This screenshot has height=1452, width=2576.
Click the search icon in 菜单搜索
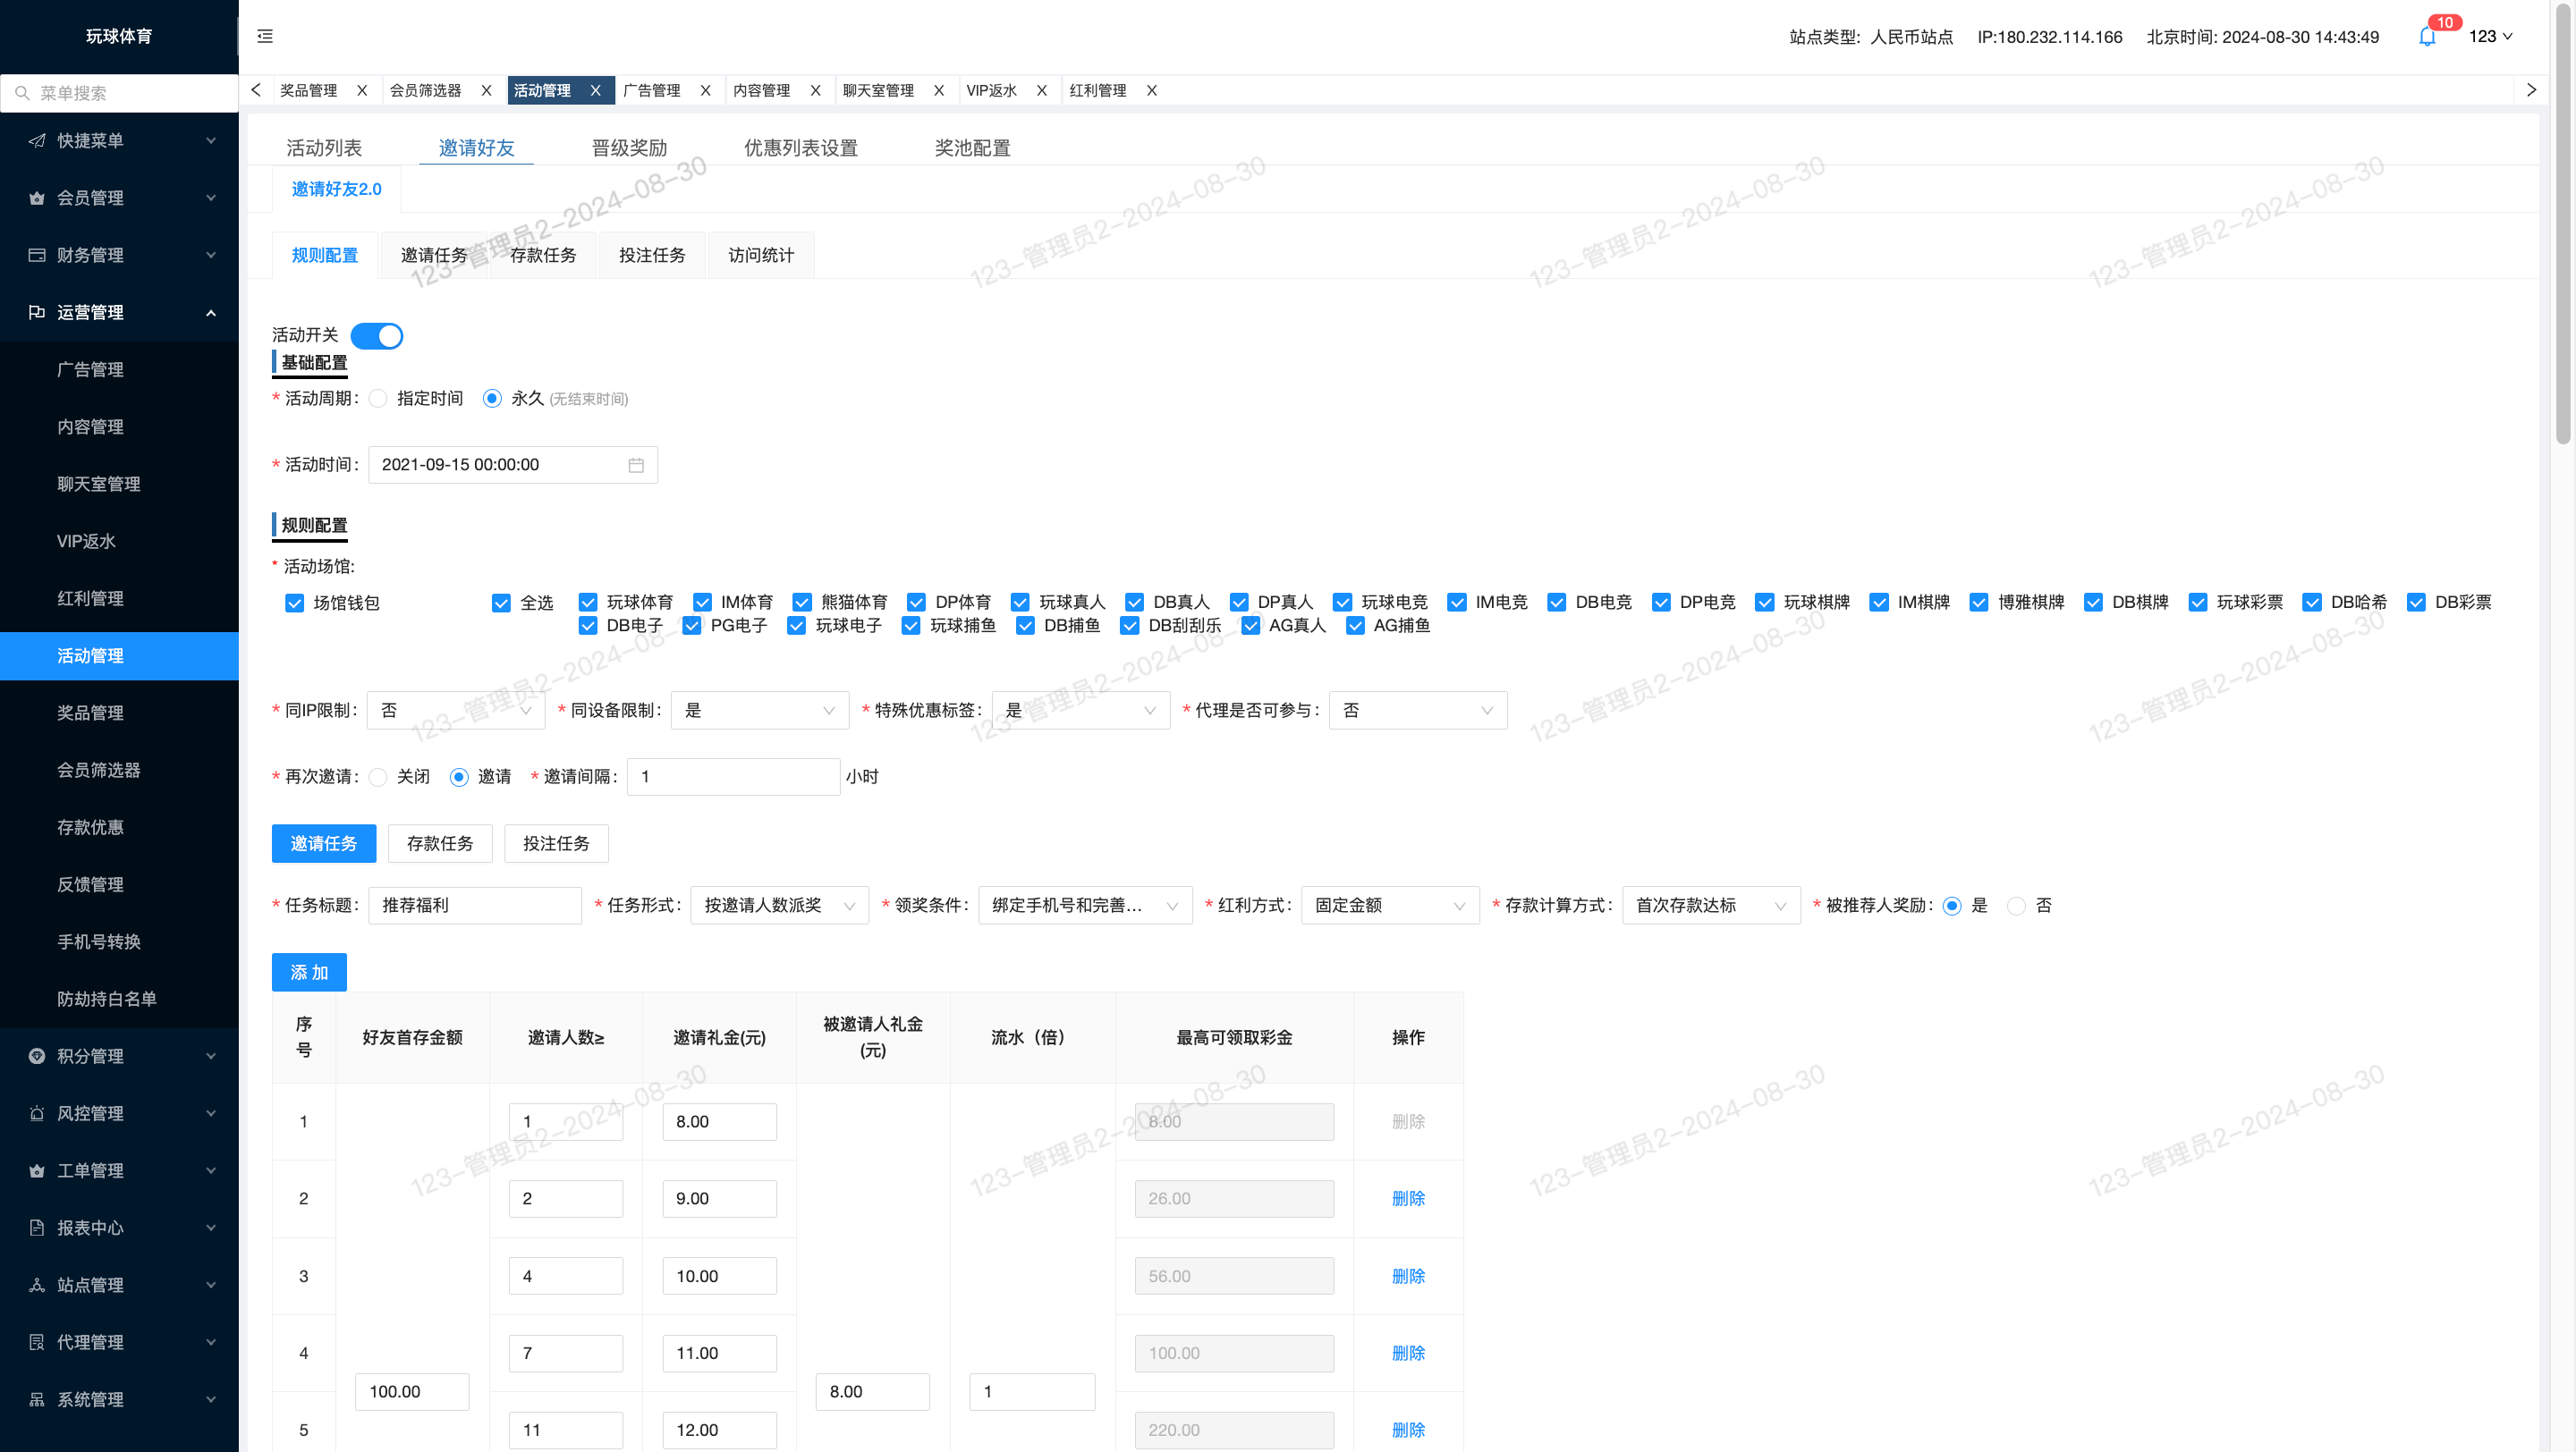tap(22, 93)
